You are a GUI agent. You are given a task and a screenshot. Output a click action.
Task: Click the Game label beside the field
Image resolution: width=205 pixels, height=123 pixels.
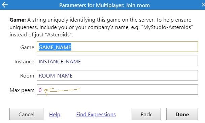point(27,48)
